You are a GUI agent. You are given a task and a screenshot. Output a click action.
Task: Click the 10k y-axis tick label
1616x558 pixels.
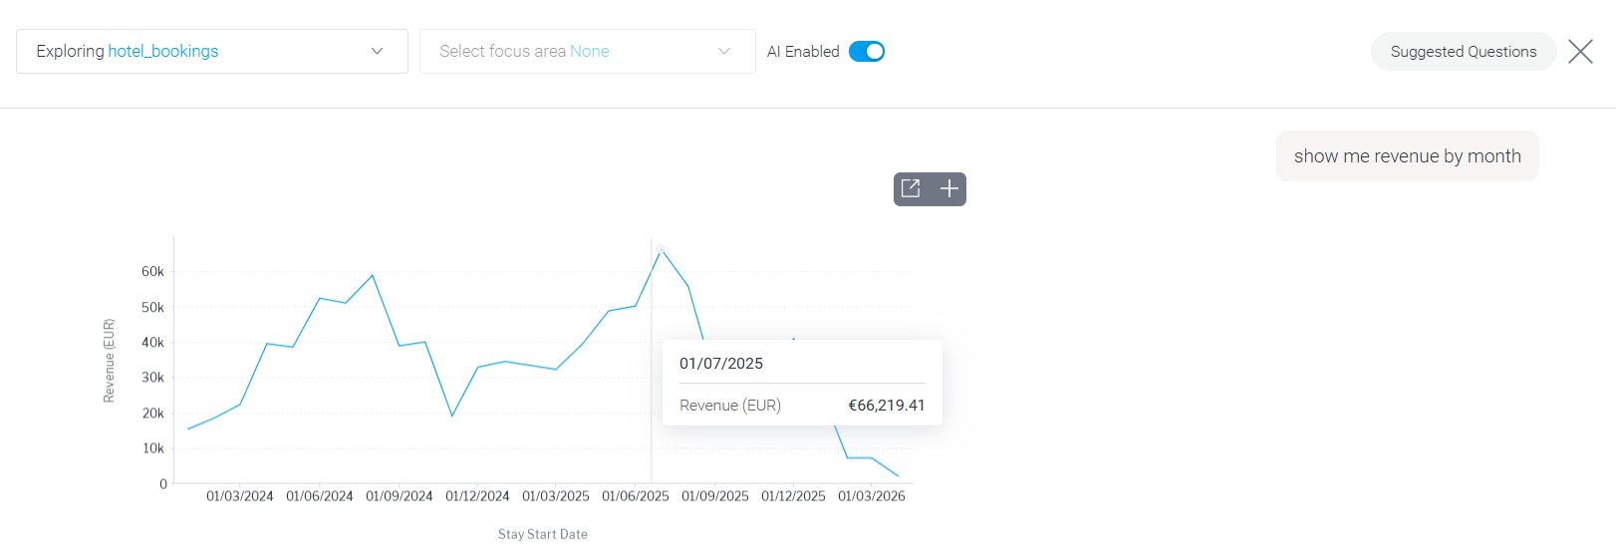coord(152,448)
